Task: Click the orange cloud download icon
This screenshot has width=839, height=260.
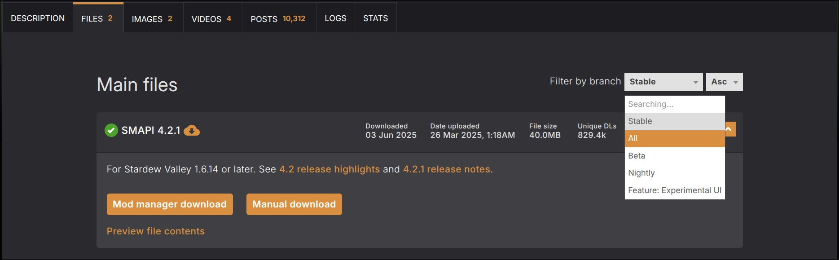Action: (x=192, y=130)
